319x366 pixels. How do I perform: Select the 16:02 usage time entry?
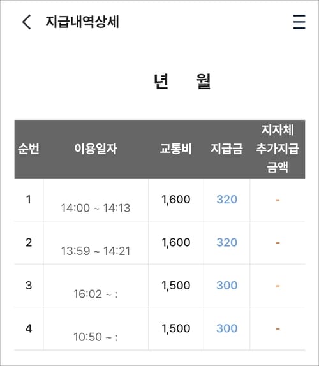[x=96, y=294]
